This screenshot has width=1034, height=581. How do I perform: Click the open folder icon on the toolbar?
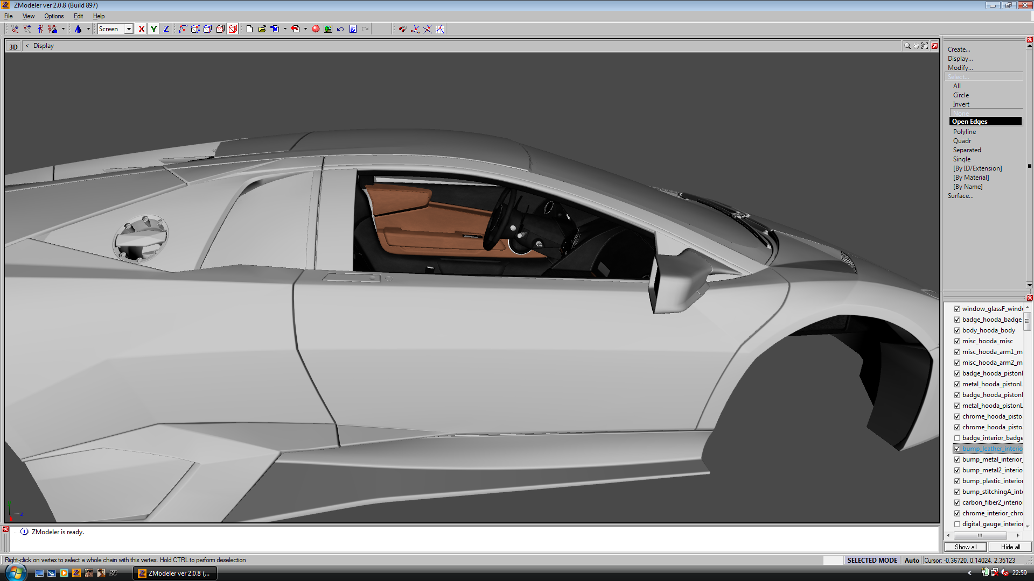click(x=262, y=29)
